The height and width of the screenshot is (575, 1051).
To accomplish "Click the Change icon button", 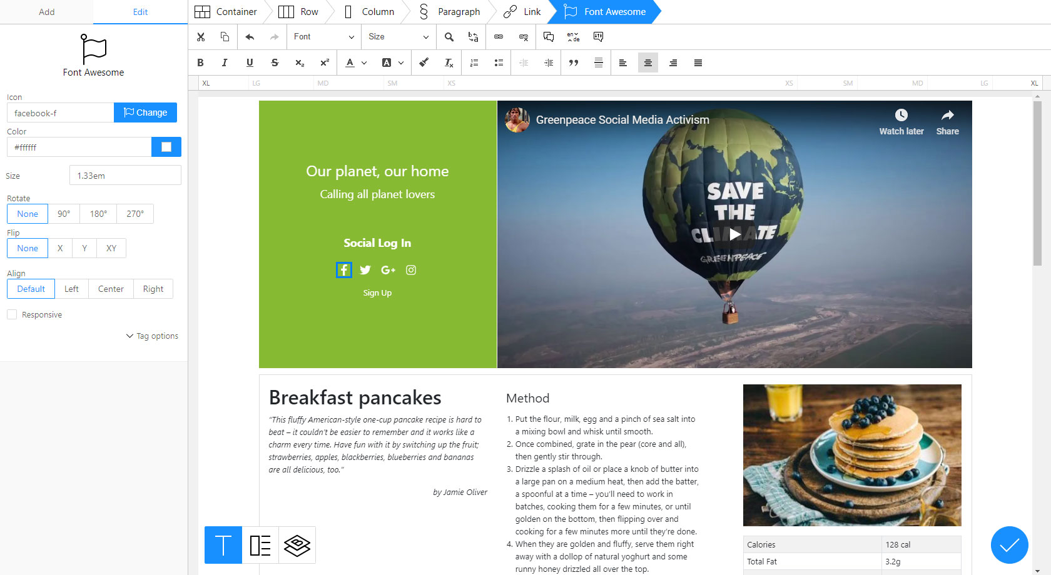I will point(145,112).
